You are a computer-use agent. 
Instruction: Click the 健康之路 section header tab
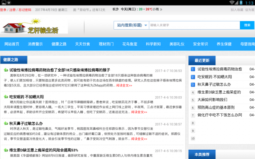pos(14,60)
